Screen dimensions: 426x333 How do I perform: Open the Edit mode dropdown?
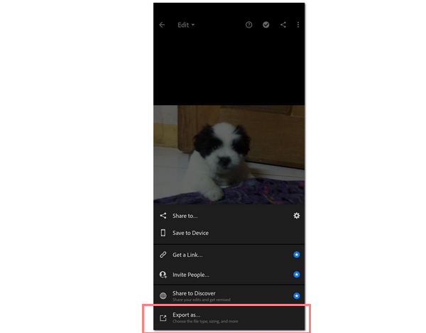click(186, 25)
